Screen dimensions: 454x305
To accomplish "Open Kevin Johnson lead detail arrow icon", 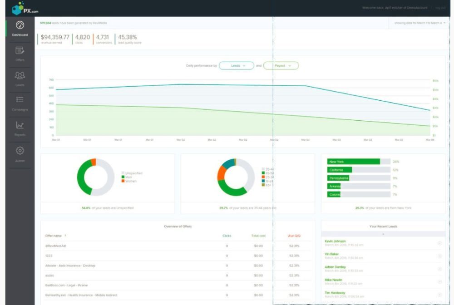I will [x=439, y=243].
